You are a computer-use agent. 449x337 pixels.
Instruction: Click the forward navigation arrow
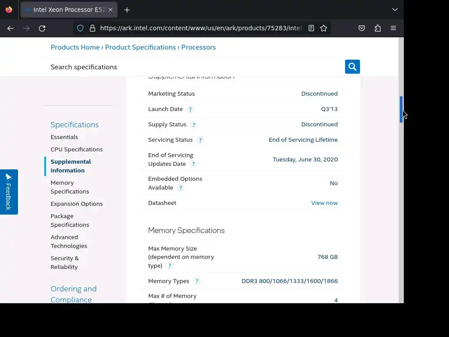click(x=26, y=29)
